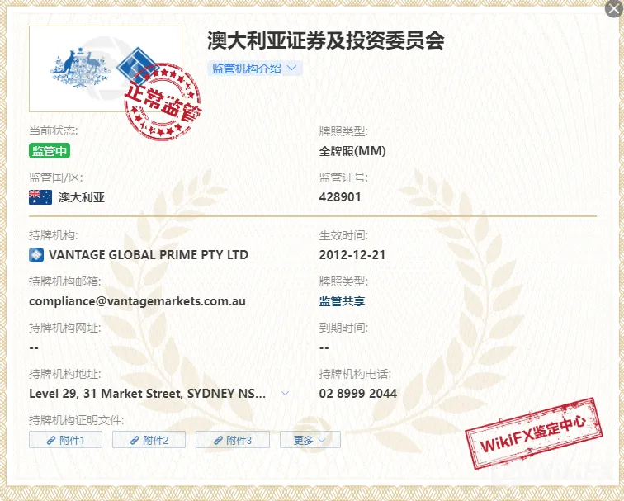Click the 澳大利亚 country name
624x501 pixels.
click(82, 197)
